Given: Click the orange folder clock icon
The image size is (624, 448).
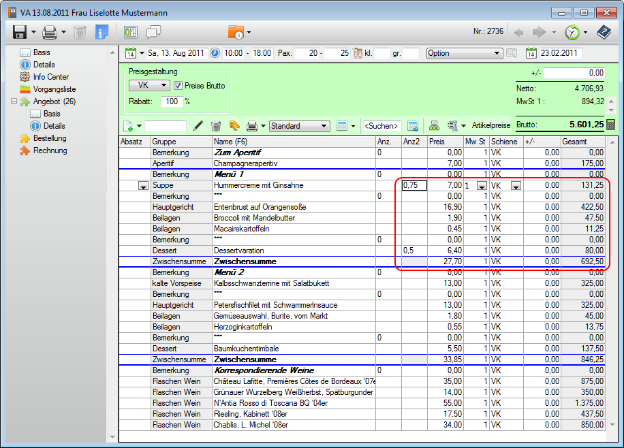Looking at the screenshot, I should coord(236,32).
